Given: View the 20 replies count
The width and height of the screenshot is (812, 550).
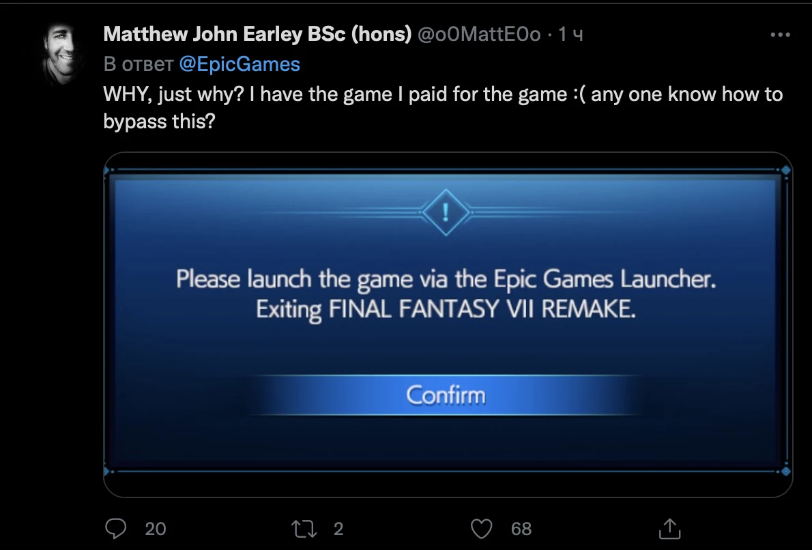Looking at the screenshot, I should (156, 529).
